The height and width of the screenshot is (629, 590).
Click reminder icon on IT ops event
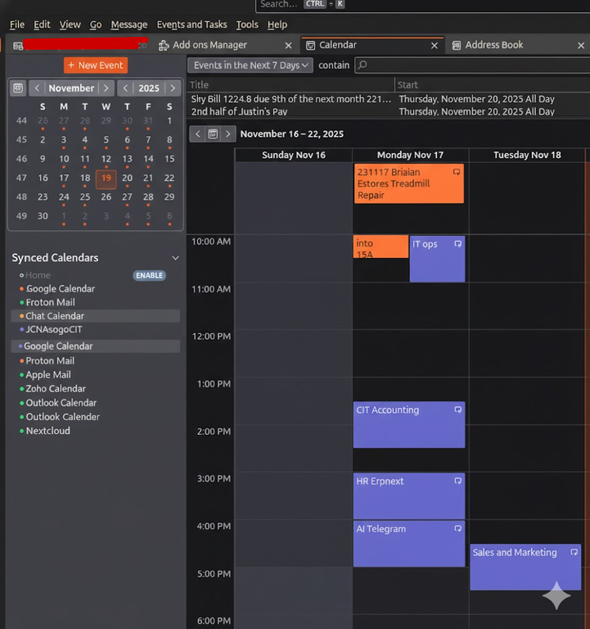[x=458, y=244]
